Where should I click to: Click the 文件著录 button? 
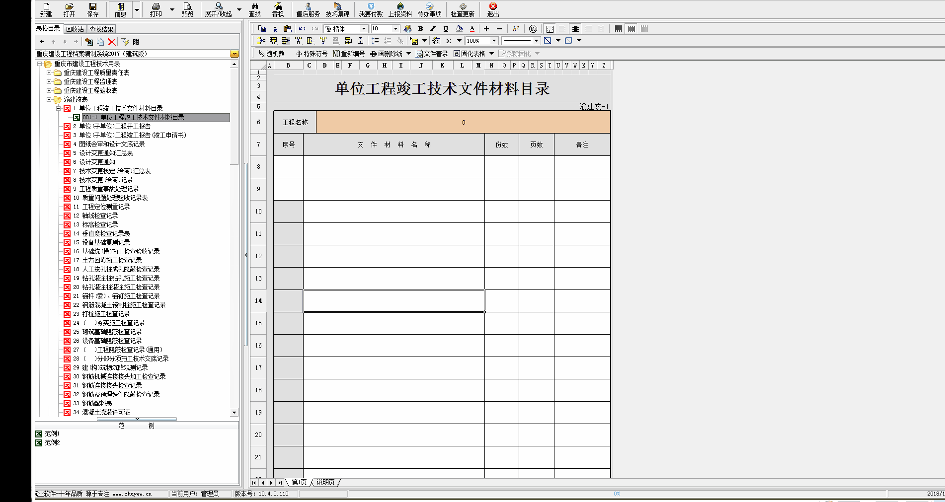point(432,54)
